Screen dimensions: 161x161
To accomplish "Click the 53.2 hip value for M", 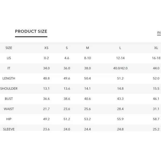I will point(87,119).
